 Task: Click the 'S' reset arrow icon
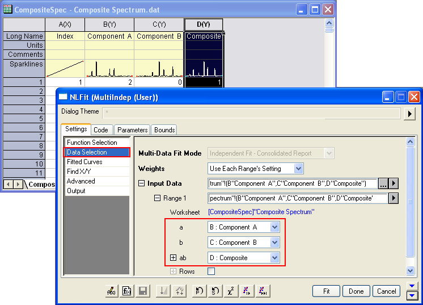coord(215,291)
